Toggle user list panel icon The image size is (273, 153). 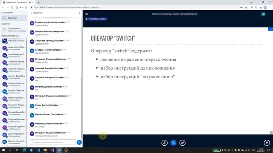[x=87, y=14]
